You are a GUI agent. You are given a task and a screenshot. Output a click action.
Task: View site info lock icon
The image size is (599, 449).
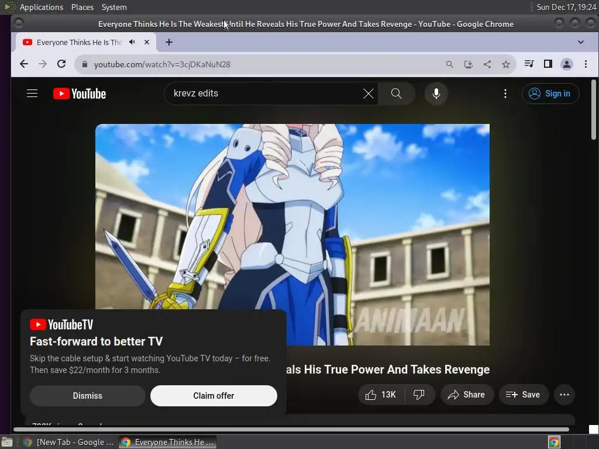tap(85, 64)
